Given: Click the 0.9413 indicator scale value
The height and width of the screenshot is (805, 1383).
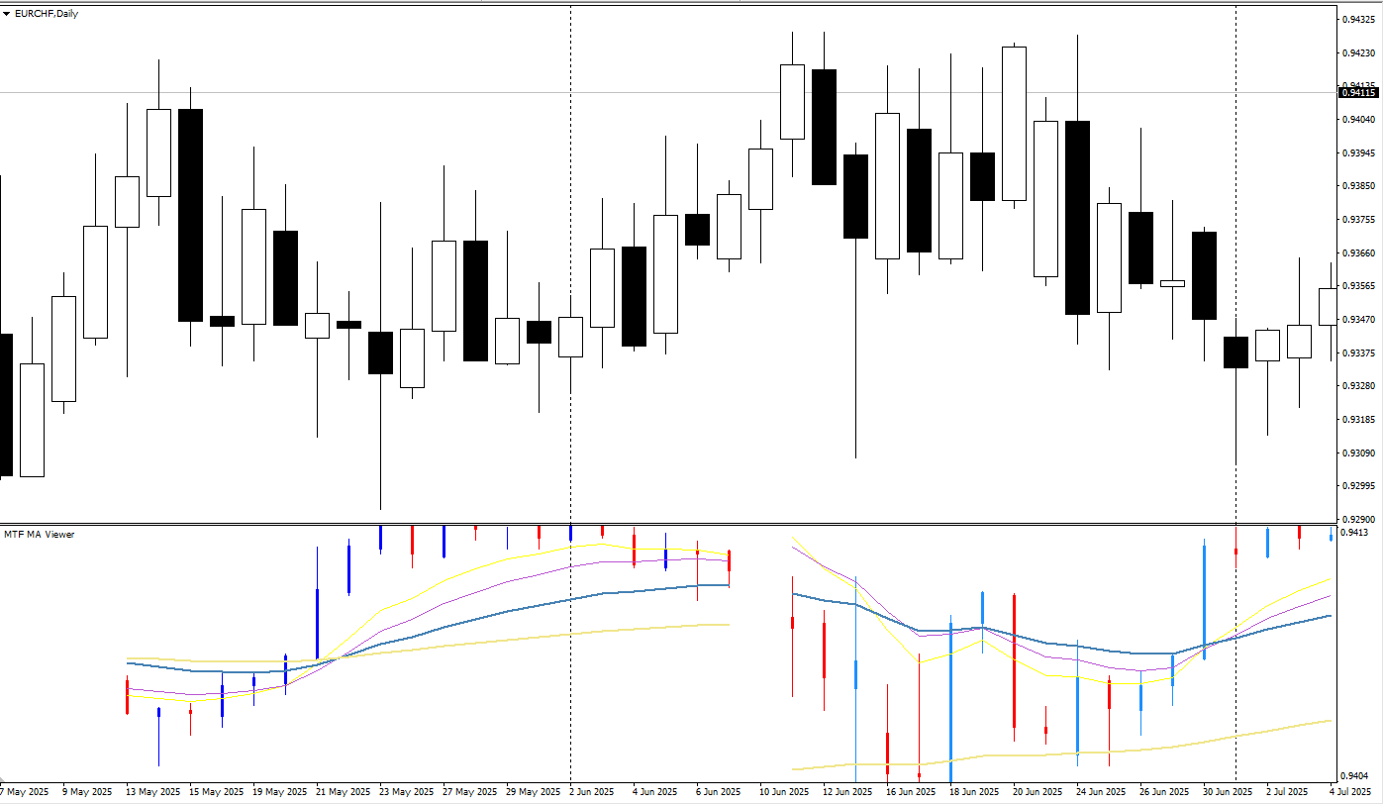Looking at the screenshot, I should point(1354,533).
